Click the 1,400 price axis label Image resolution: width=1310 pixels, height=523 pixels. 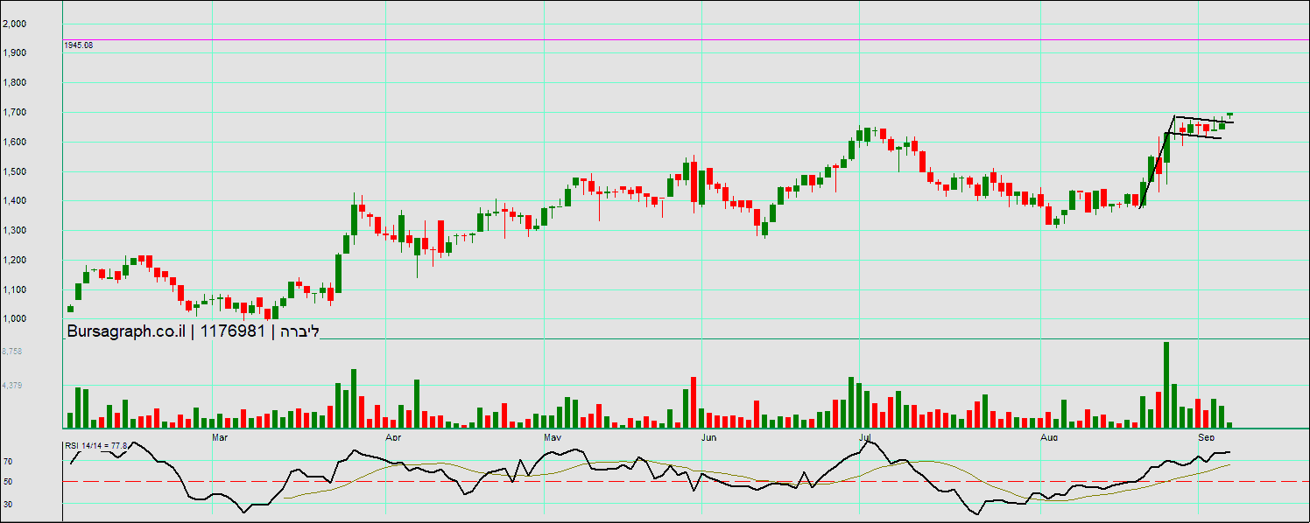click(x=14, y=201)
